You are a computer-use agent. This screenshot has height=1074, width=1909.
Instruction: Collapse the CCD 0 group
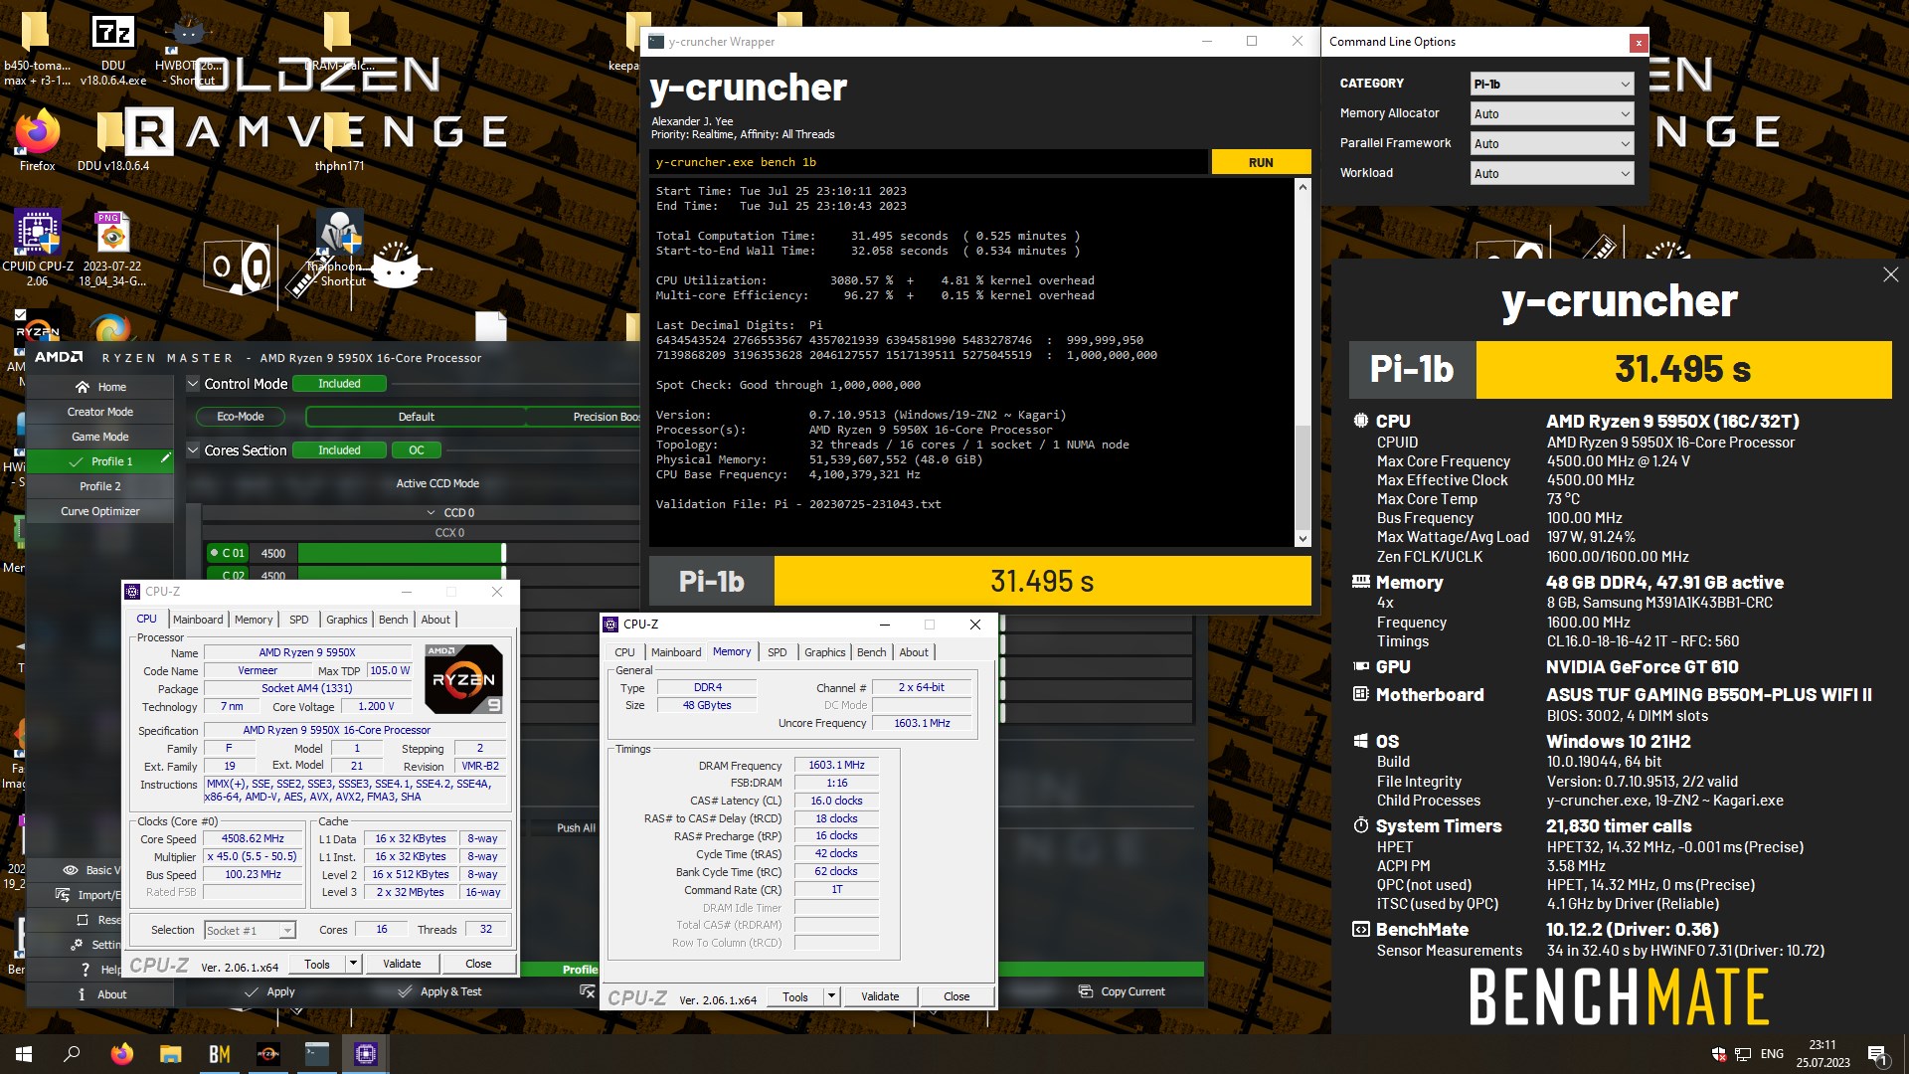[x=431, y=513]
